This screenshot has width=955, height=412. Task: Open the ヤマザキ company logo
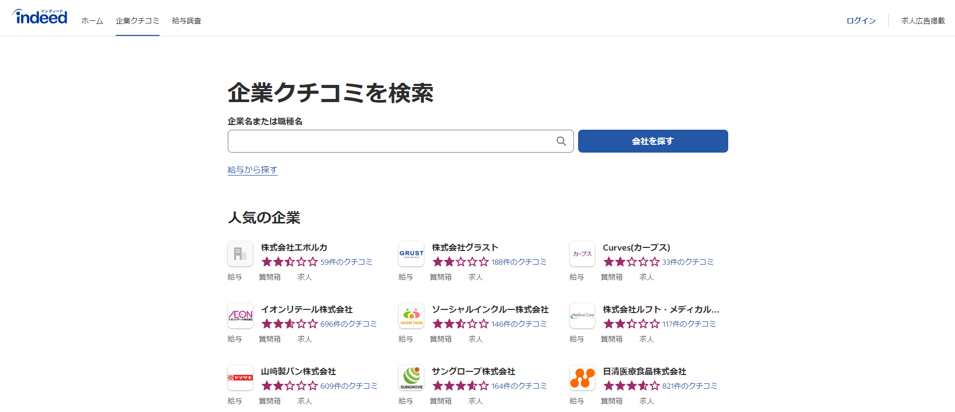[240, 378]
